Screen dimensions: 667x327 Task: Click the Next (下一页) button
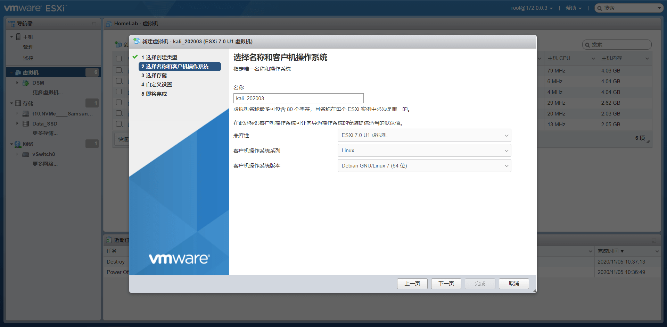pyautogui.click(x=446, y=284)
